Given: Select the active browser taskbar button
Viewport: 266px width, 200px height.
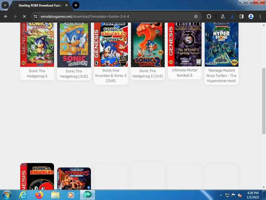Looking at the screenshot, I should point(88,195).
